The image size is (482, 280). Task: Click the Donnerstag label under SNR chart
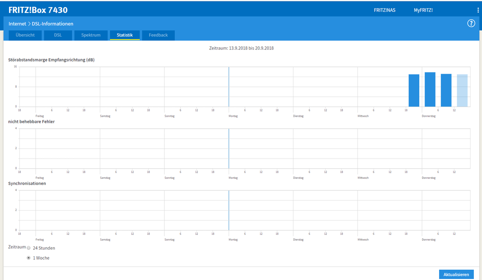tap(428, 116)
